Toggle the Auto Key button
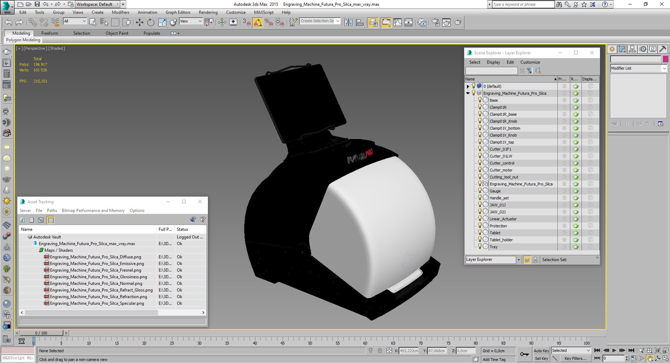Screen dimensions: 670x363 pos(541,351)
